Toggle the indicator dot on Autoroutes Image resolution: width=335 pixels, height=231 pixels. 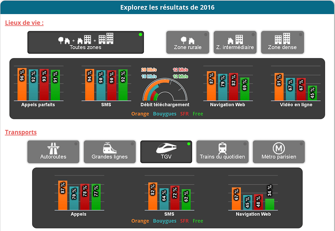coord(76,144)
